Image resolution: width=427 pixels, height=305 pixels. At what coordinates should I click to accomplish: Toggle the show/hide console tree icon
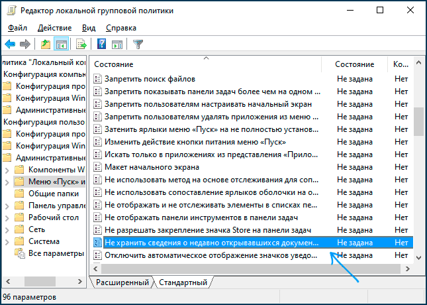click(61, 44)
